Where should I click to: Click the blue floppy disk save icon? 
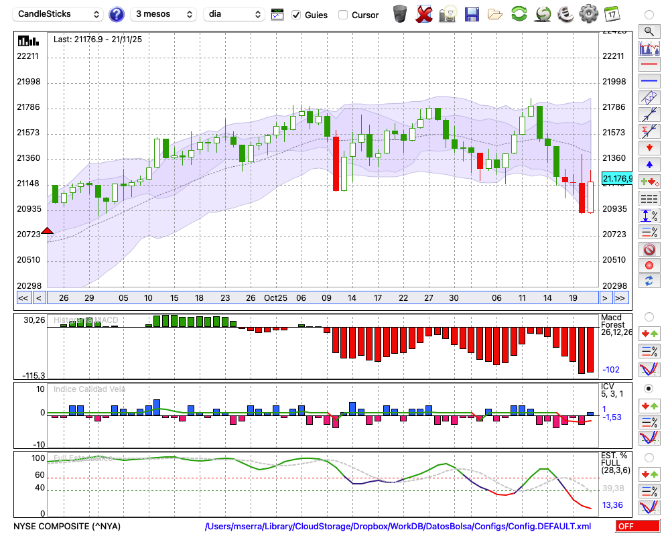pyautogui.click(x=472, y=14)
